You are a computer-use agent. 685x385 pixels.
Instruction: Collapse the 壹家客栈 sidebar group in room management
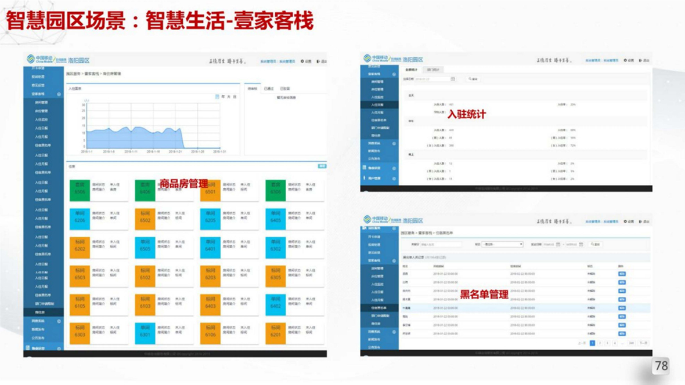click(59, 94)
